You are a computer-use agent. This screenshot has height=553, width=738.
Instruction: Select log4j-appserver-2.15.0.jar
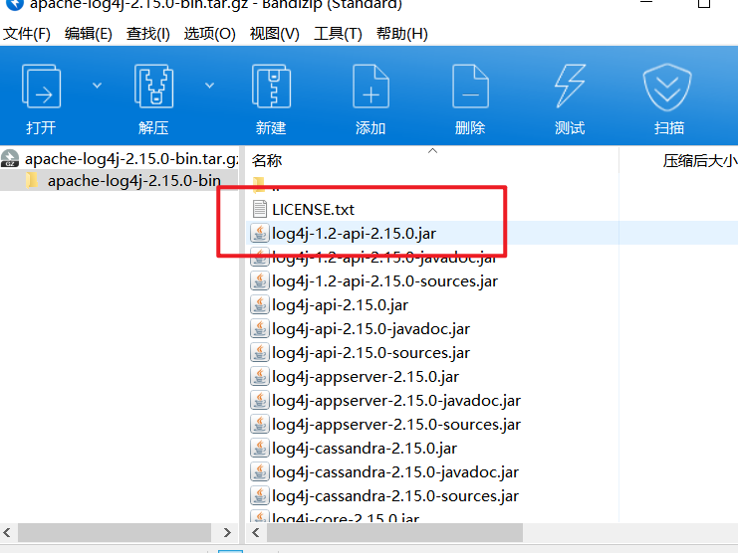366,376
